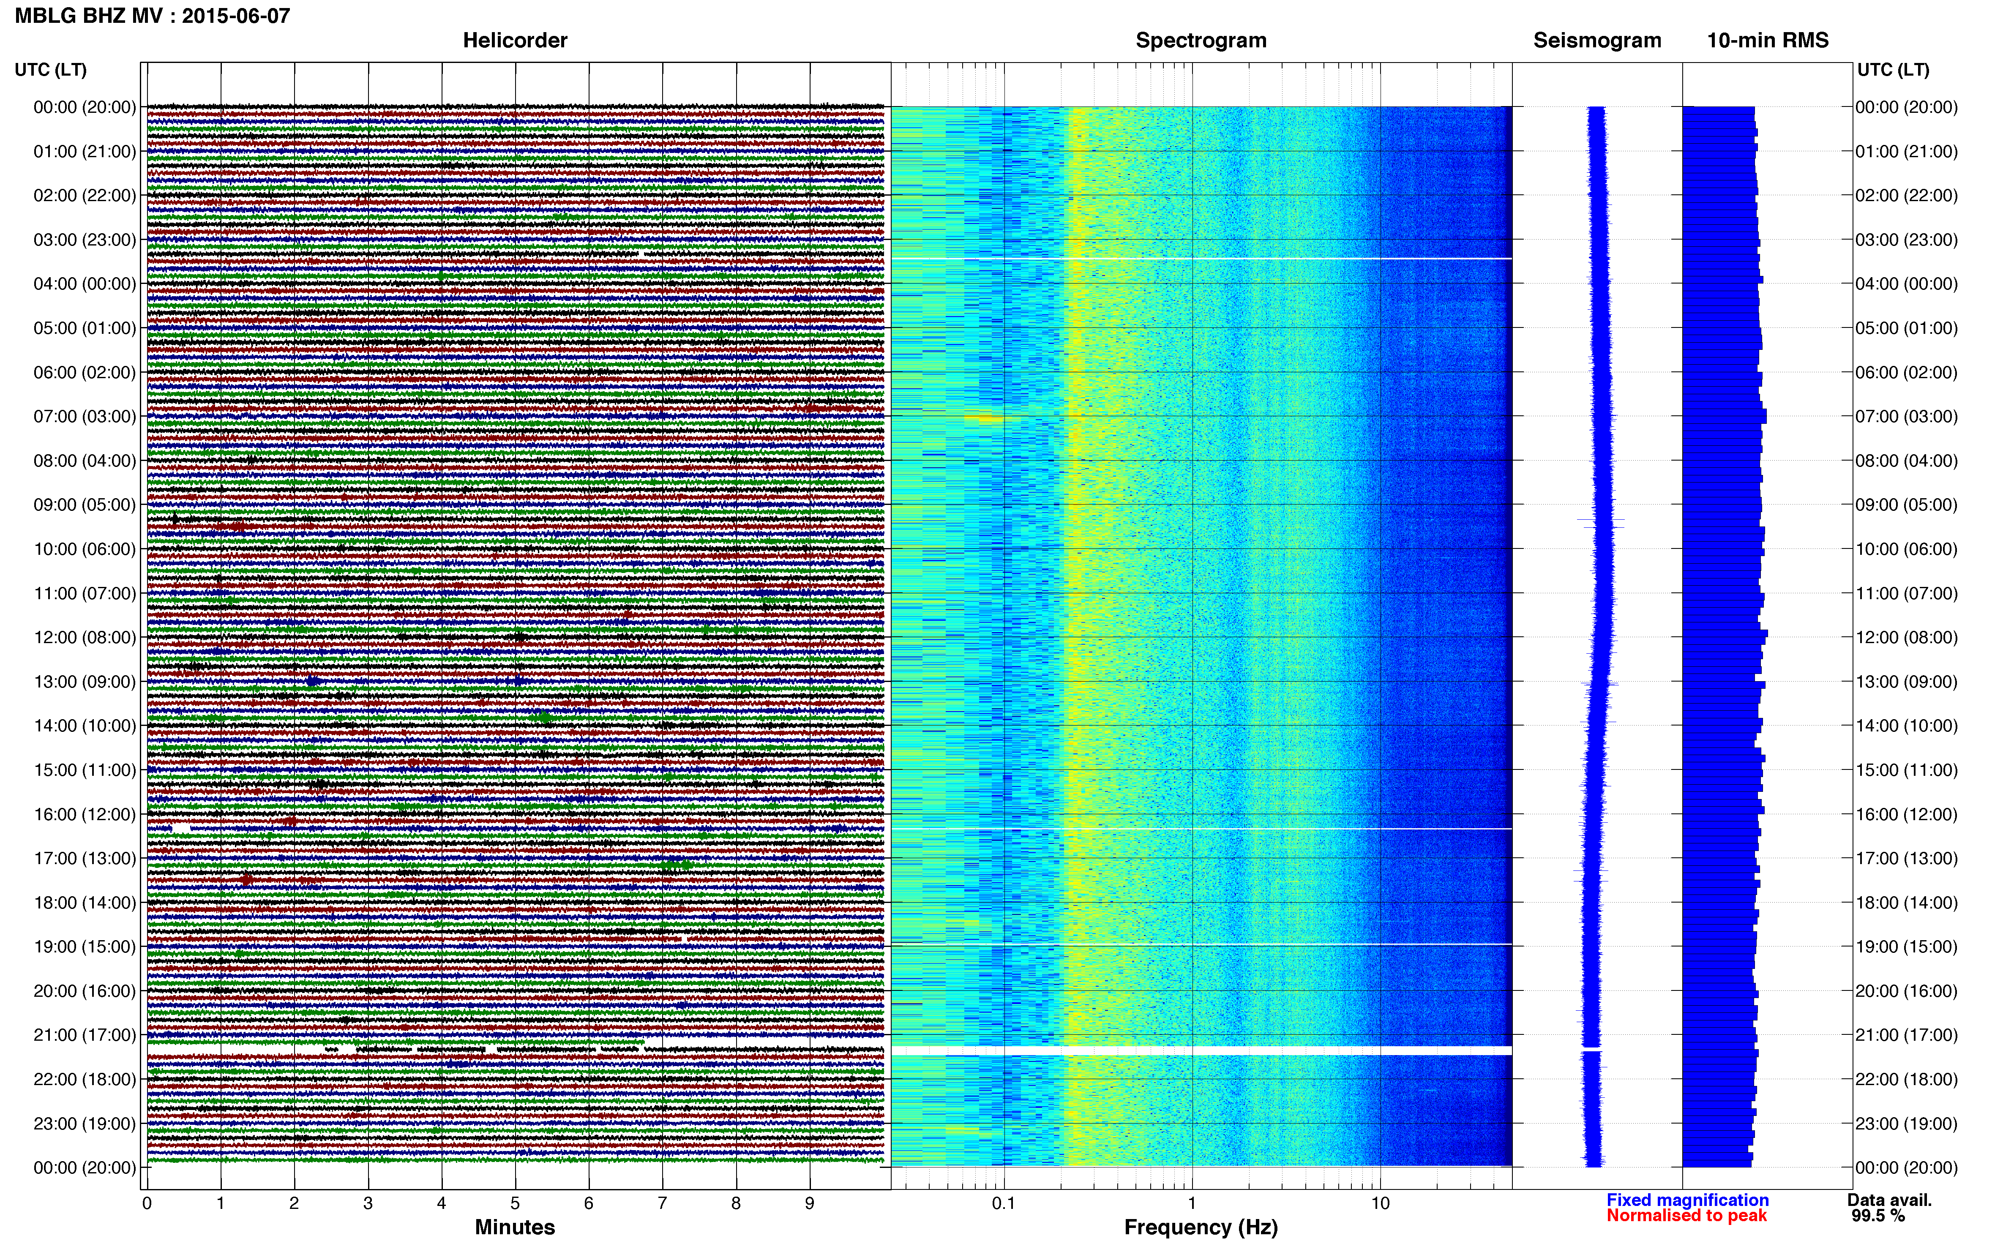Click the "UTC (LT)" label beside the Helicorder
Image resolution: width=2003 pixels, height=1252 pixels.
point(51,70)
